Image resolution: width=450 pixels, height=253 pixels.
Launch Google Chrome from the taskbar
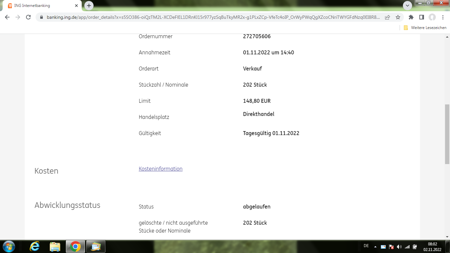point(75,246)
